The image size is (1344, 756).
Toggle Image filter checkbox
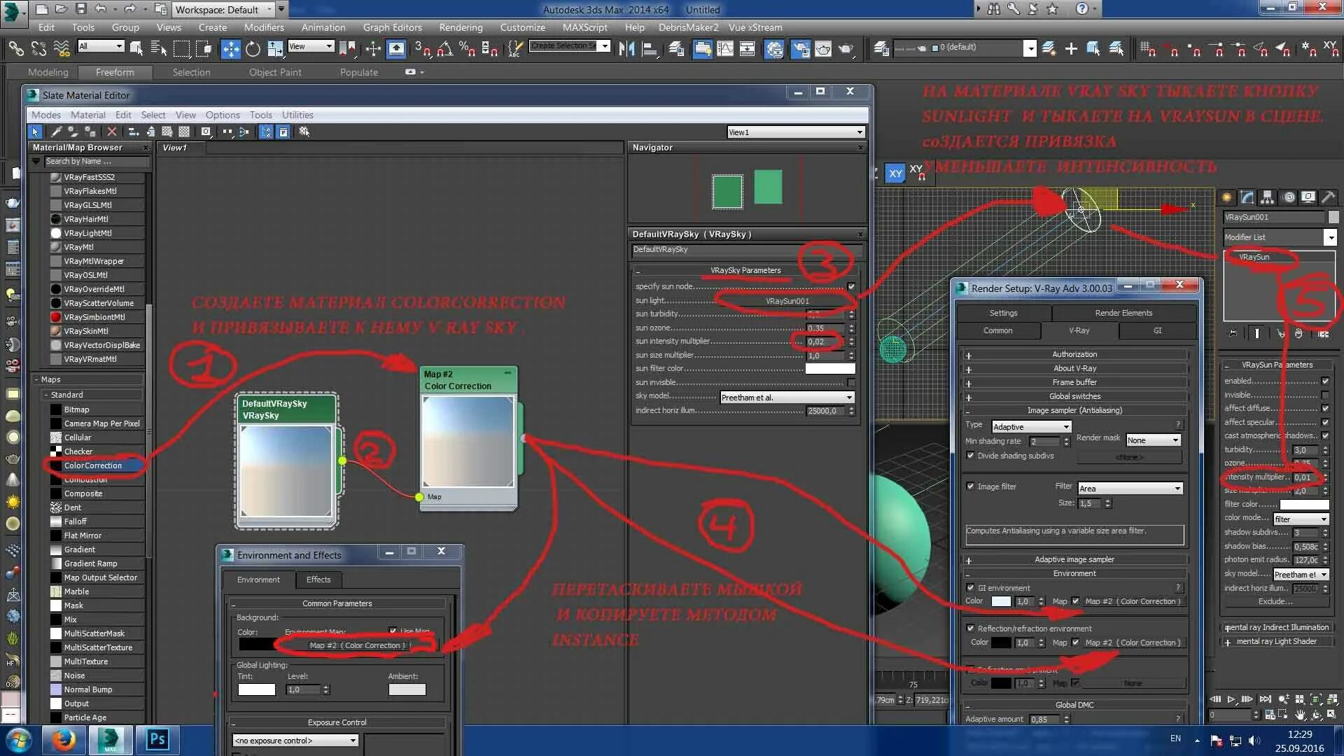(x=970, y=486)
